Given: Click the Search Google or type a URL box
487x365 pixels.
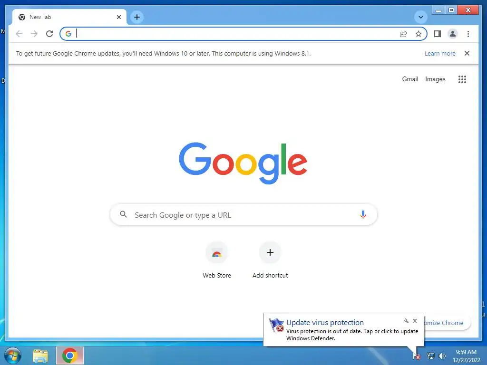Looking at the screenshot, I should (243, 214).
